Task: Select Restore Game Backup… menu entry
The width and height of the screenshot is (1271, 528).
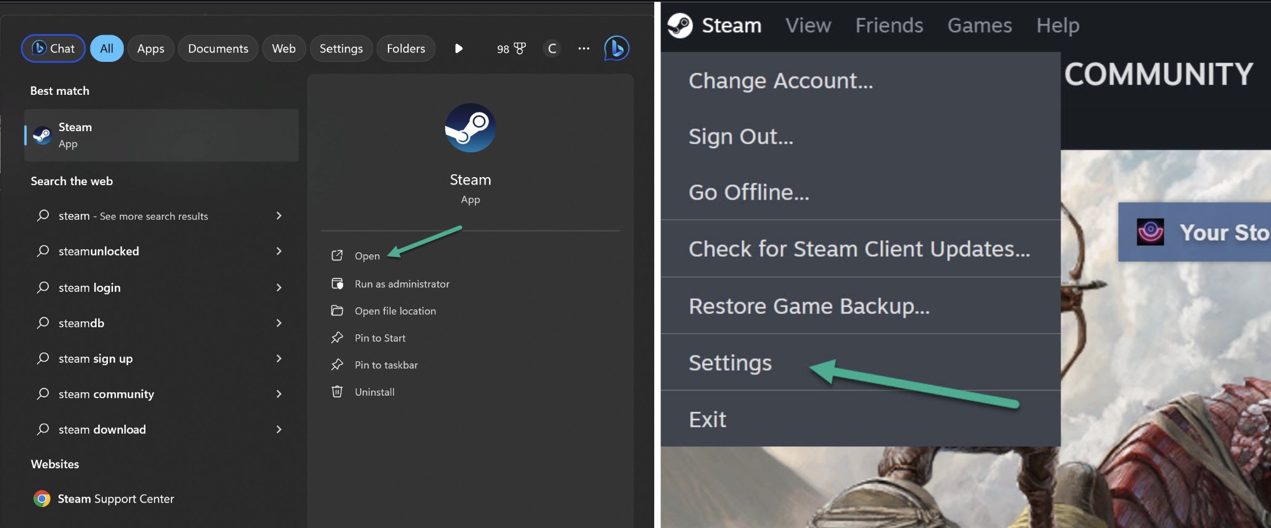Action: (x=860, y=305)
